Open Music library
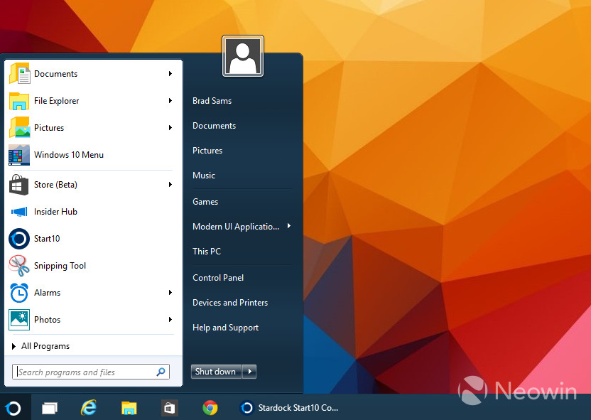Viewport: 591px width, 420px height. 204,176
